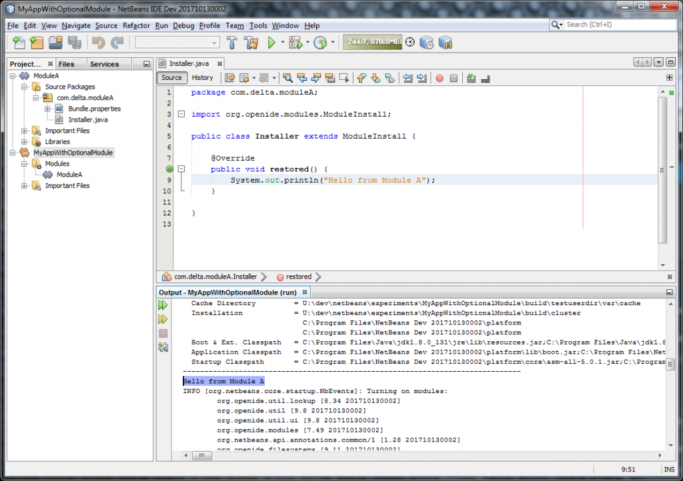Open the configuration combo box
The image size is (683, 481).
[177, 43]
